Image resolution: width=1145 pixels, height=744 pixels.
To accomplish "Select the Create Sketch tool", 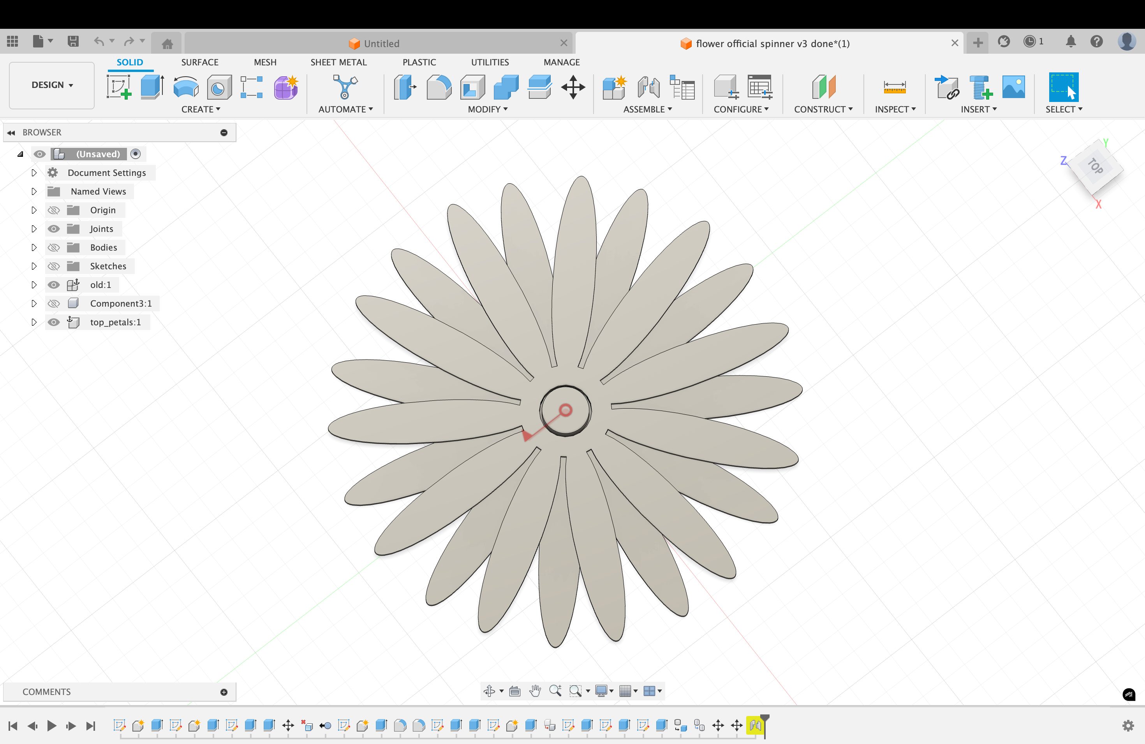I will pos(119,88).
